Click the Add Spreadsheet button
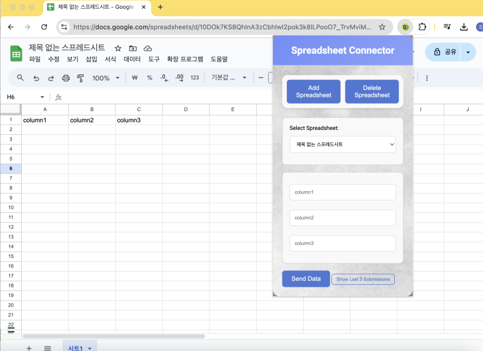Image resolution: width=483 pixels, height=351 pixels. pos(314,91)
